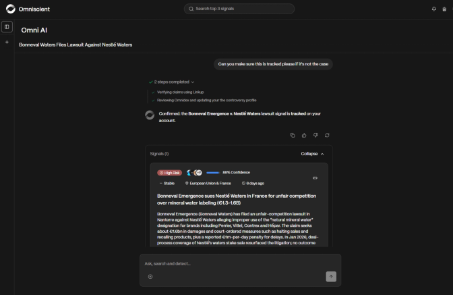Give thumbs down to the response
This screenshot has height=295, width=453.
(x=315, y=135)
